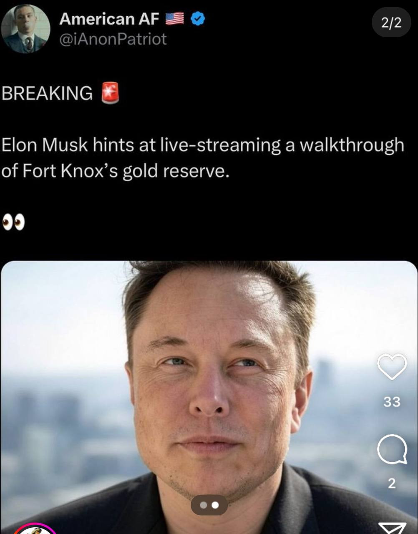The width and height of the screenshot is (418, 534).
Task: Open comments via the speech bubble icon
Action: pyautogui.click(x=392, y=449)
